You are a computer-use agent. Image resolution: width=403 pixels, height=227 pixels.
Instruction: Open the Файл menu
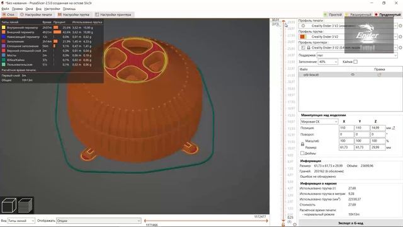[5, 9]
